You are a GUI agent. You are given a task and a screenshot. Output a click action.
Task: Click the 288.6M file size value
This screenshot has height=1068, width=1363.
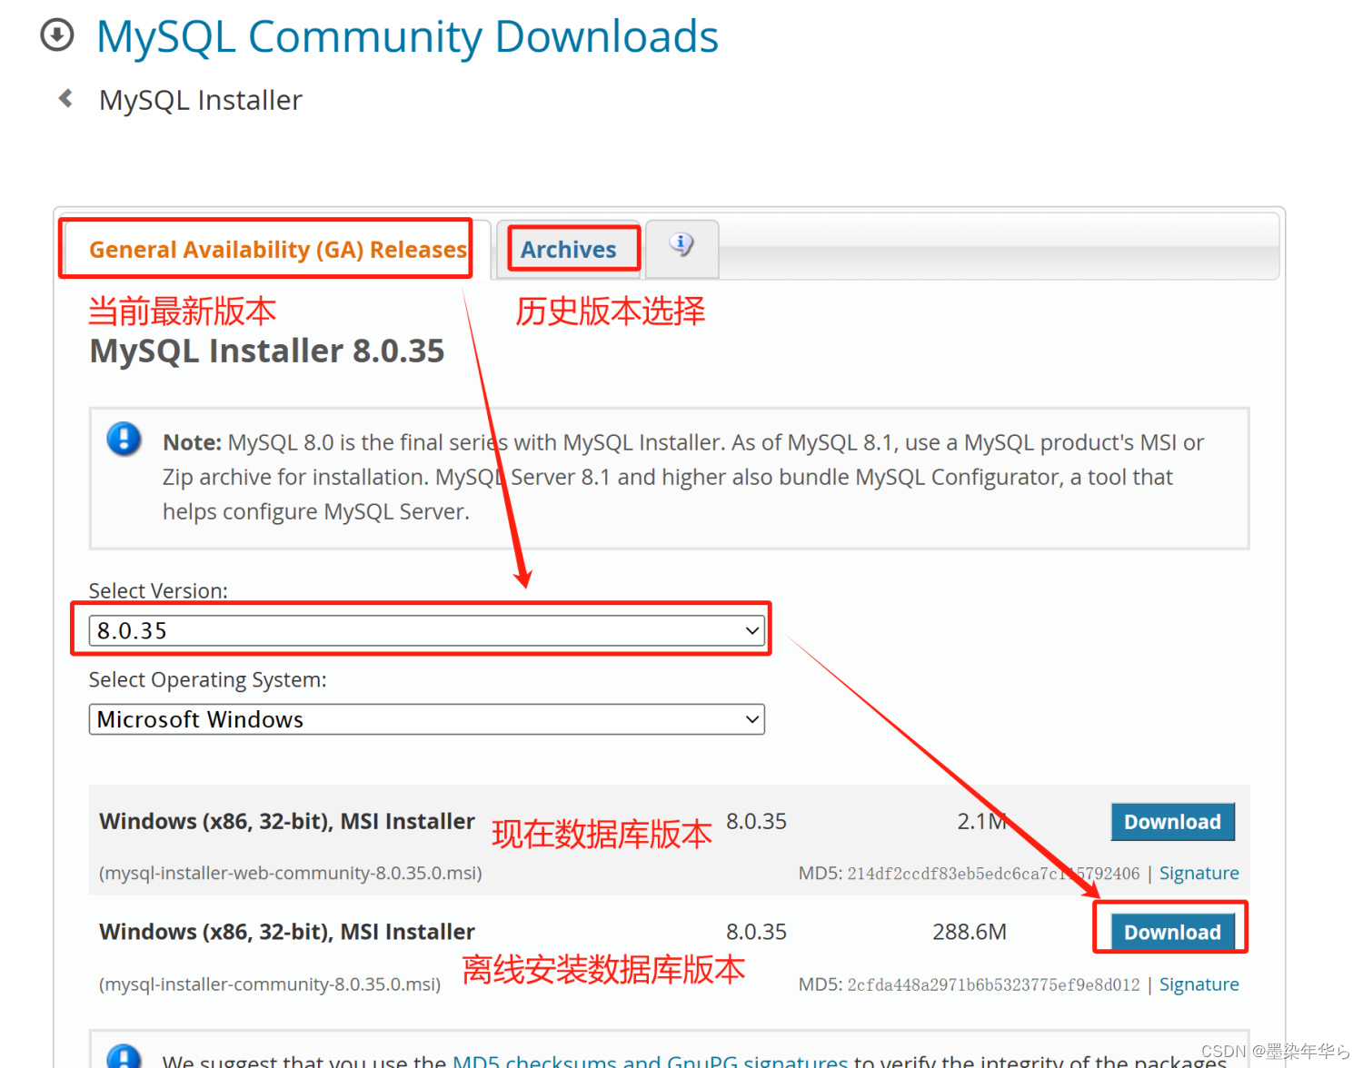970,932
